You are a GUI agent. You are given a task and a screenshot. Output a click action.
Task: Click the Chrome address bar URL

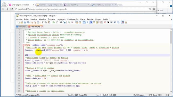(42, 9)
